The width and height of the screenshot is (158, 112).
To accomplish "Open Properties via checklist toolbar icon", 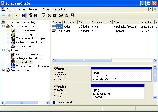I will coord(55,15).
